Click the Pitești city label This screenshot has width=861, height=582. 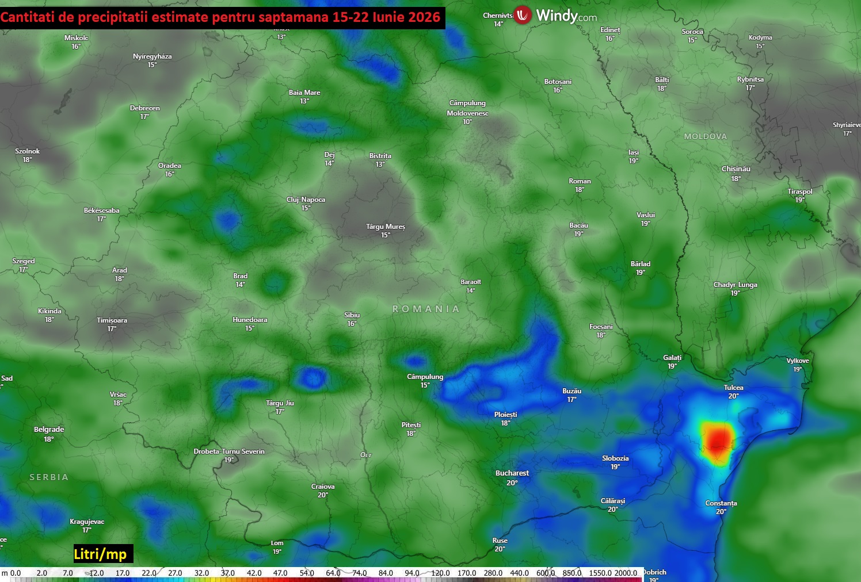[411, 425]
